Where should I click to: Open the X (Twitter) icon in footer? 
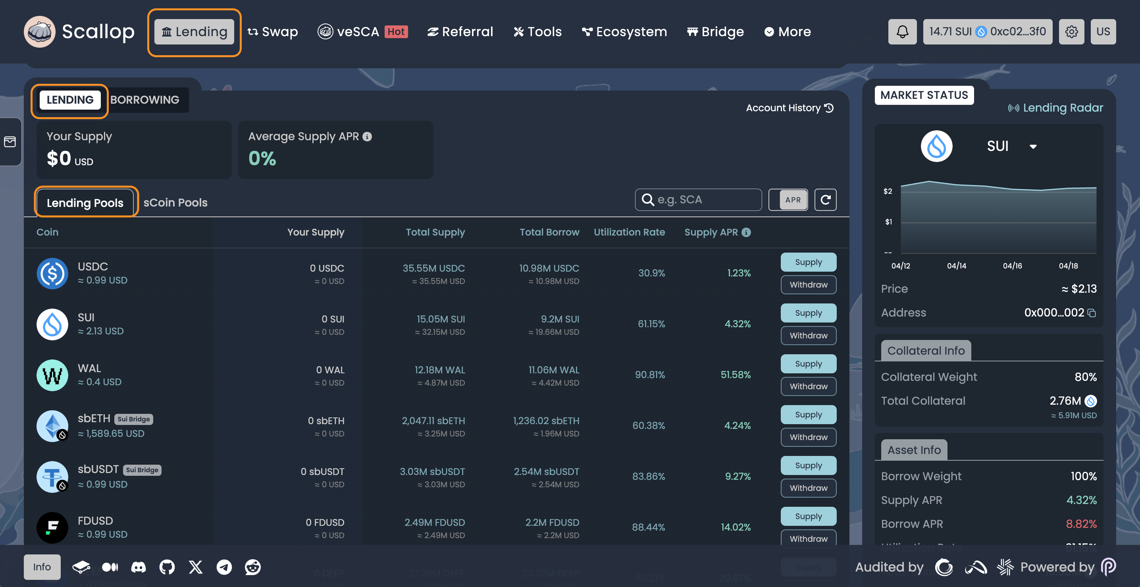tap(196, 567)
